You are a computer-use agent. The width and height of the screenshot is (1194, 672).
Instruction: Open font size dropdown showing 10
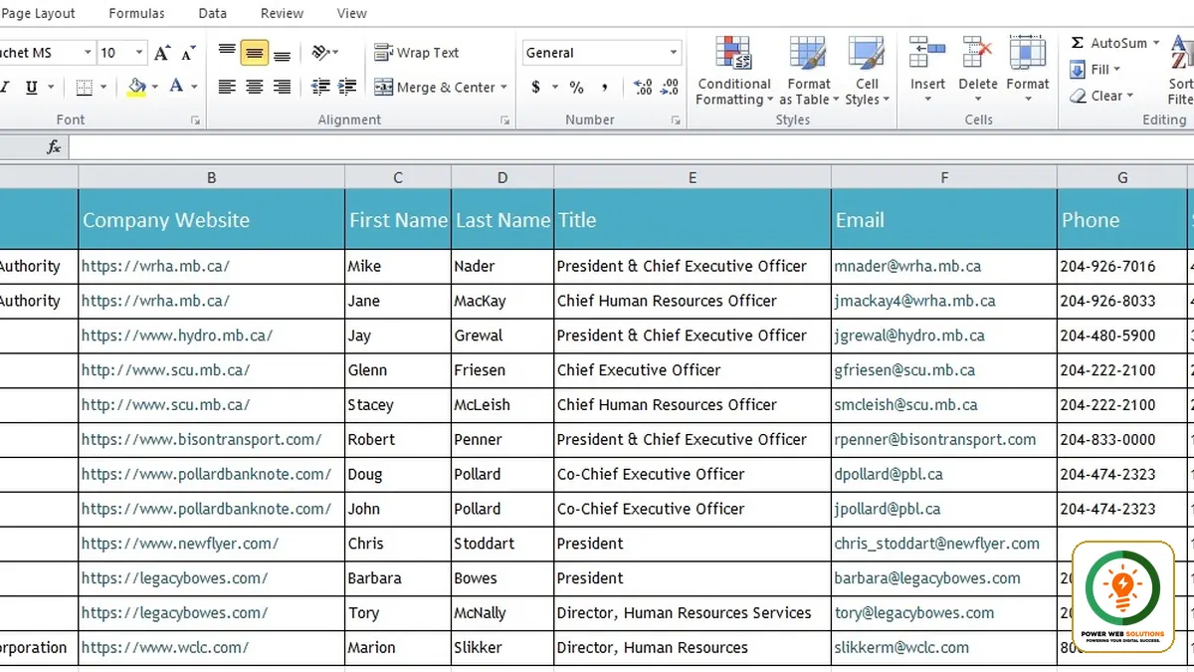click(139, 53)
